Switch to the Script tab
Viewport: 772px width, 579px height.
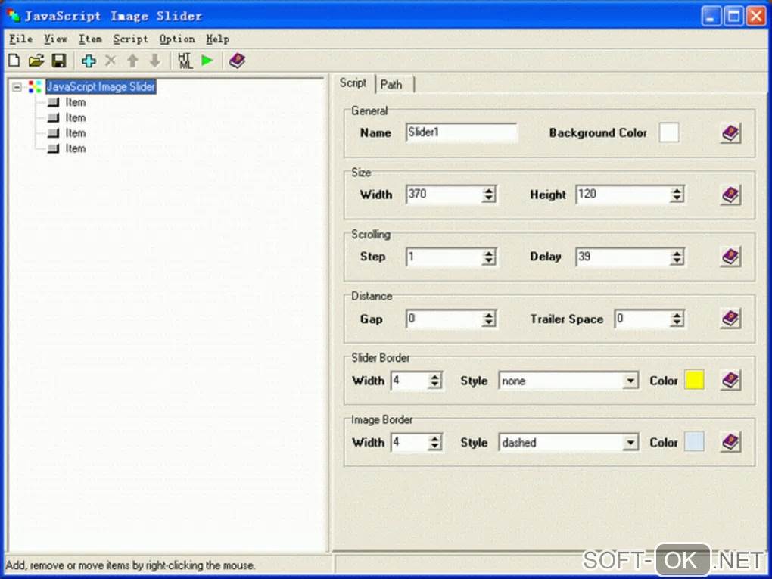[353, 82]
